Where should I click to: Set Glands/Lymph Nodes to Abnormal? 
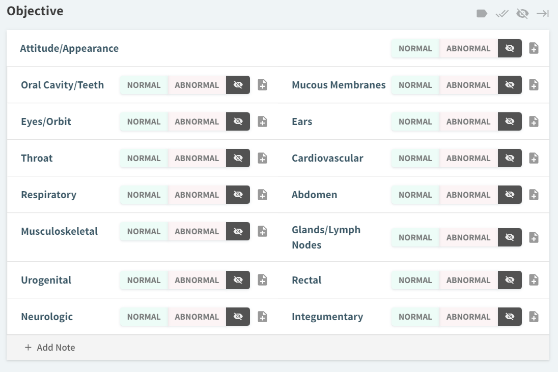tap(468, 237)
